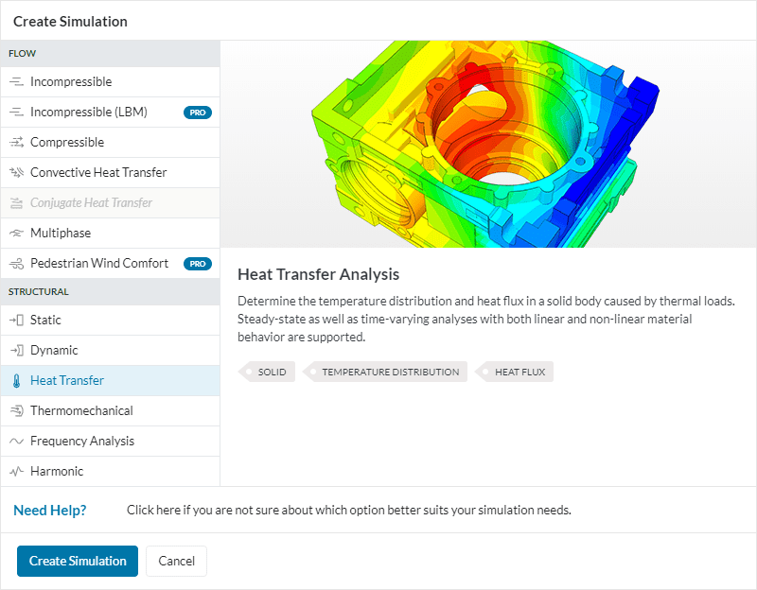Open the Need Help? link

tap(50, 511)
